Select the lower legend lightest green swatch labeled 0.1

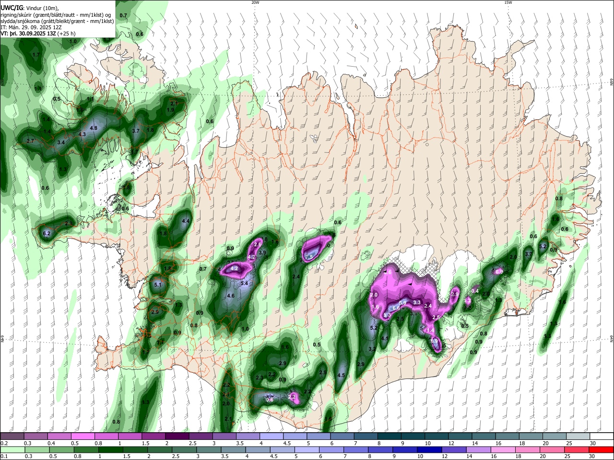(12, 450)
